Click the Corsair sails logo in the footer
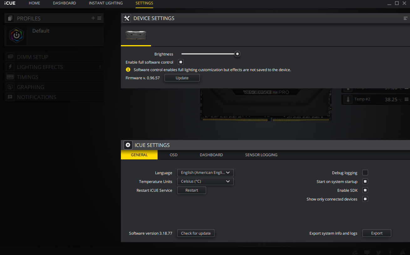 tap(402, 252)
